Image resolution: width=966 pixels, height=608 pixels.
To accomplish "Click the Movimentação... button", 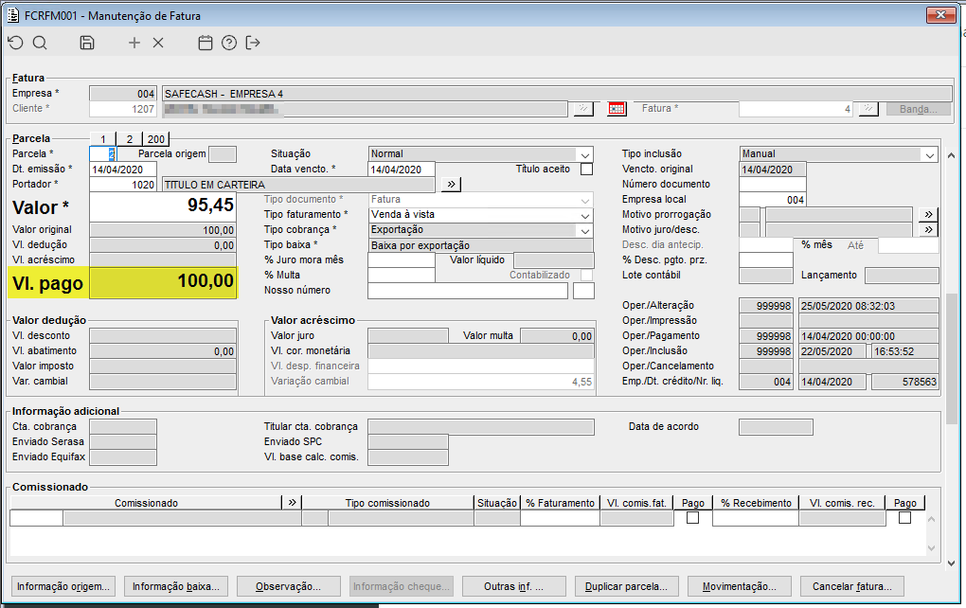I will coord(739,586).
